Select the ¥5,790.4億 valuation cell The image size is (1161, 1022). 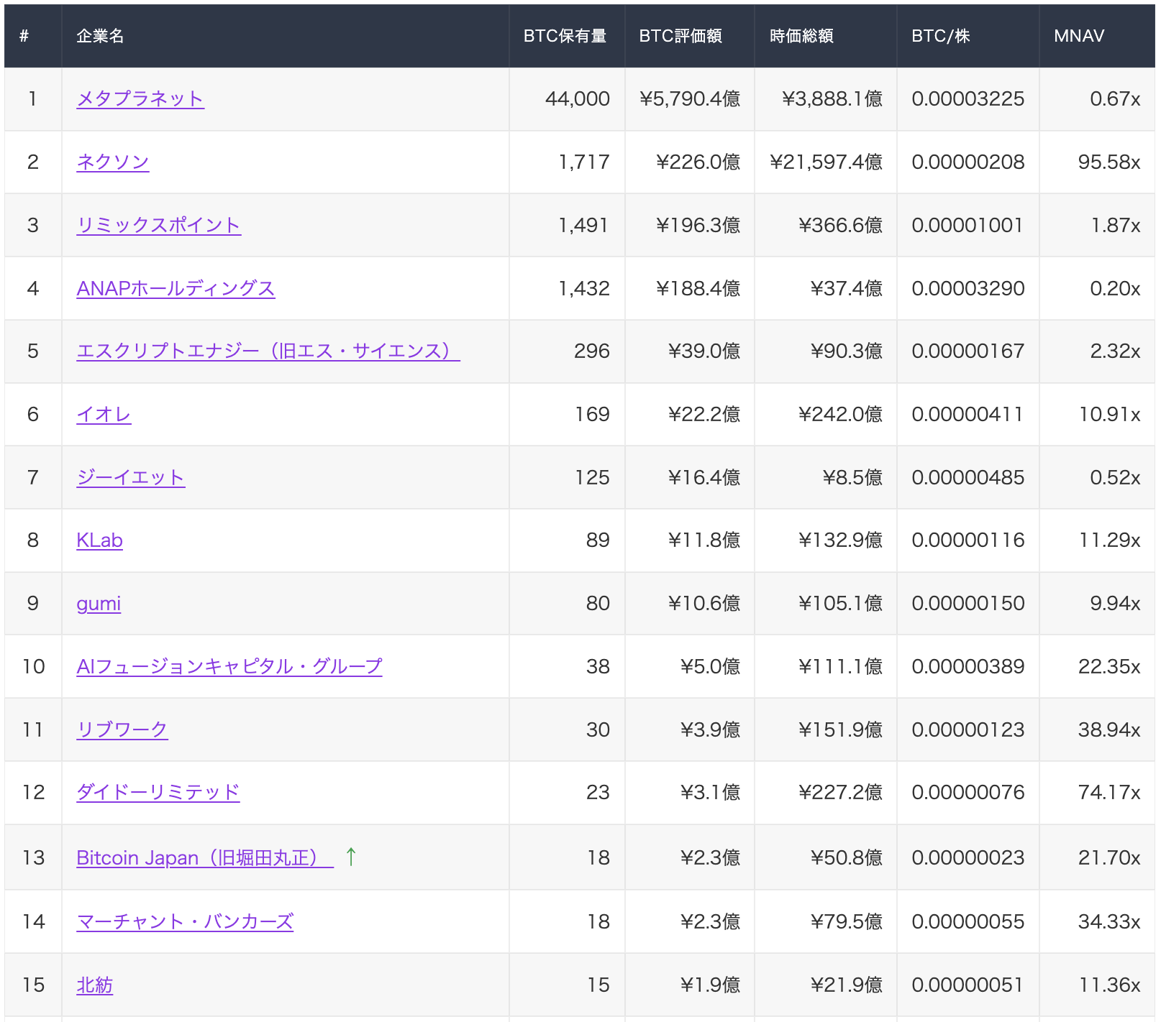click(x=690, y=98)
